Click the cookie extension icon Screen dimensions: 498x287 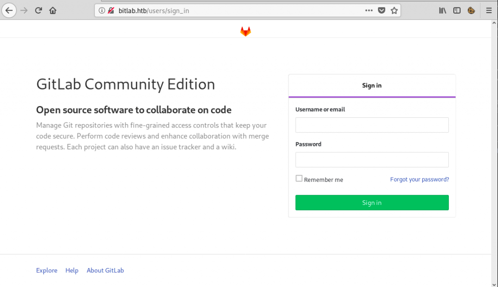(x=471, y=11)
